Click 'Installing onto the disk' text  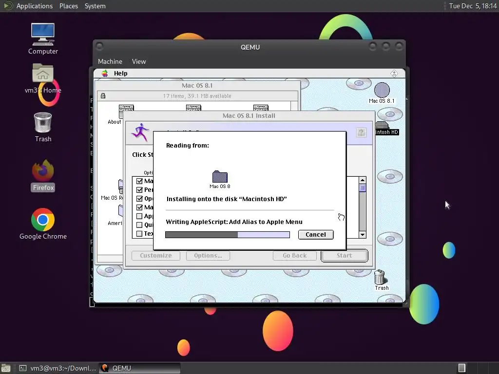click(227, 199)
